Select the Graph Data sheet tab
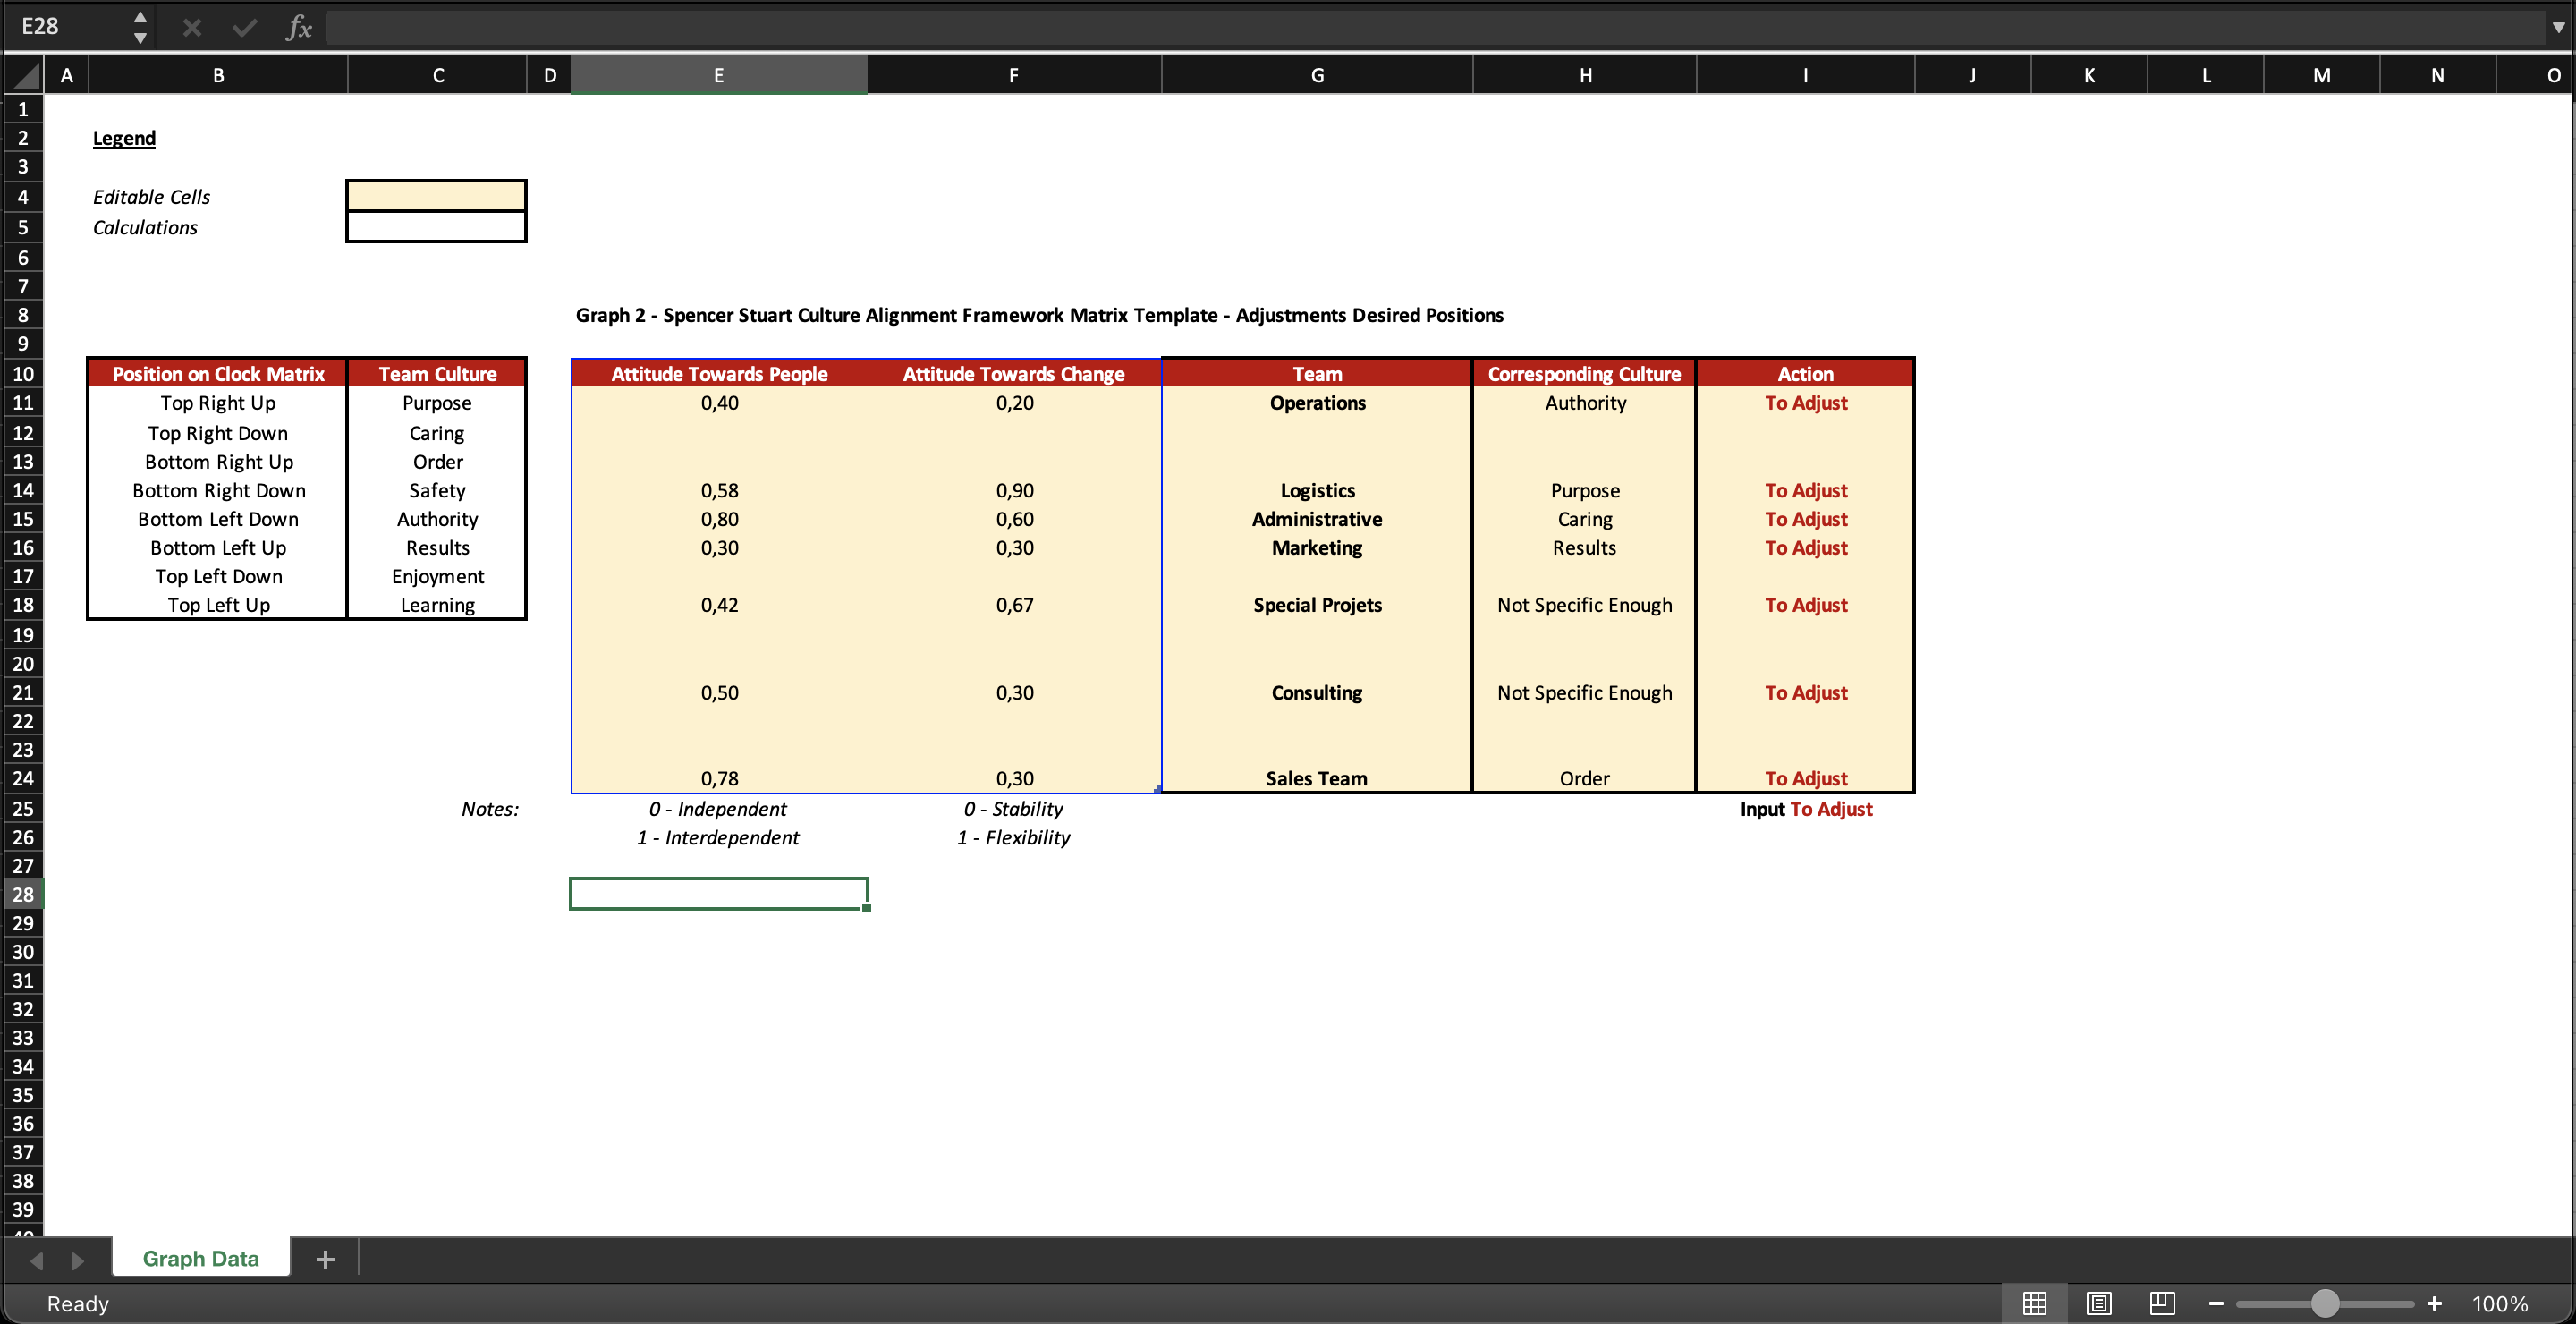The image size is (2576, 1324). point(201,1258)
